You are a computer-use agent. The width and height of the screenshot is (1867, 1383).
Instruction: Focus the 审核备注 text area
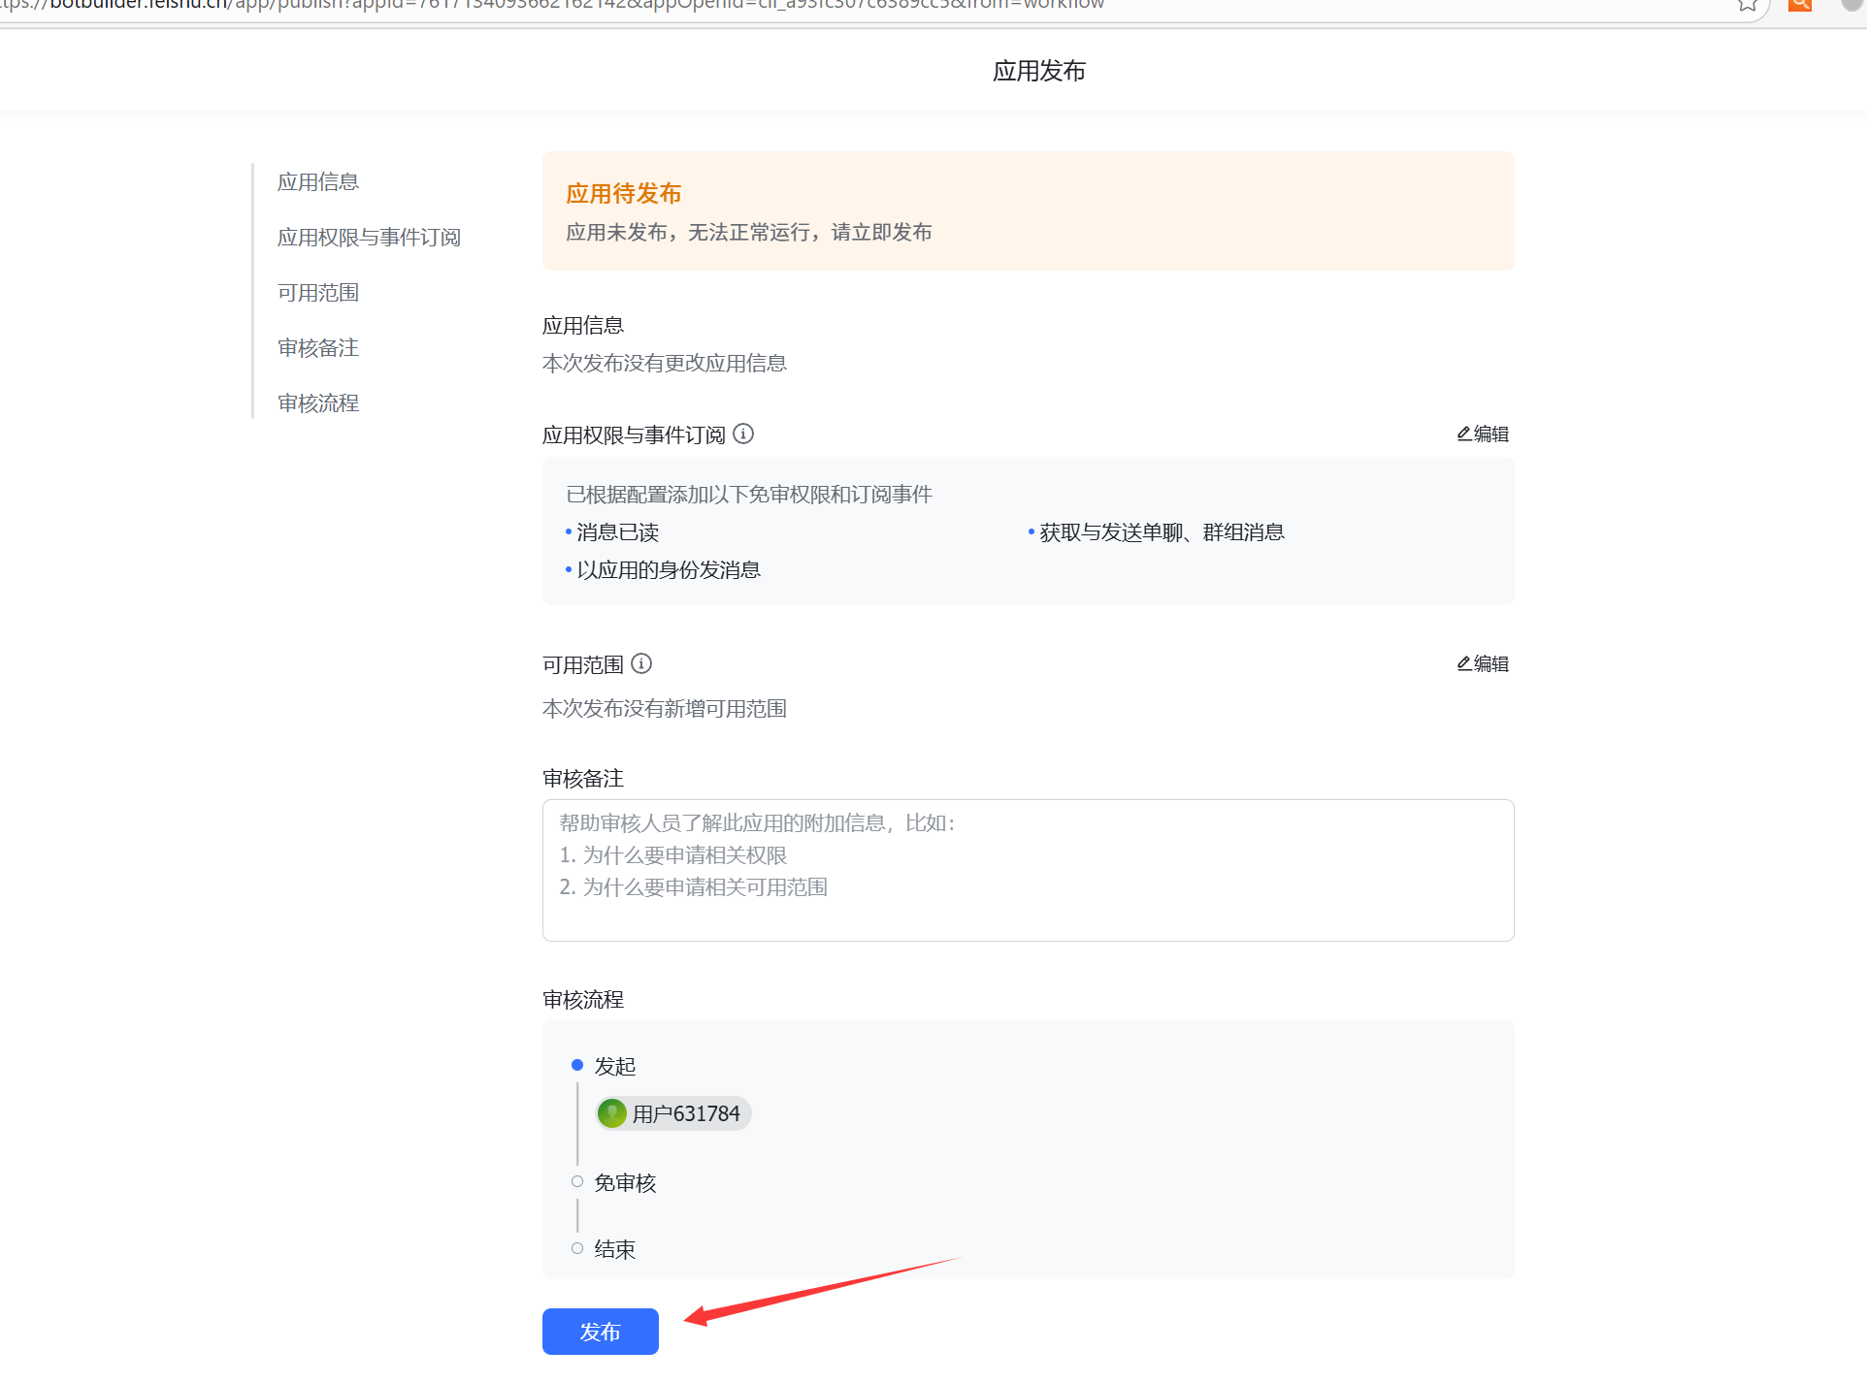click(1028, 870)
